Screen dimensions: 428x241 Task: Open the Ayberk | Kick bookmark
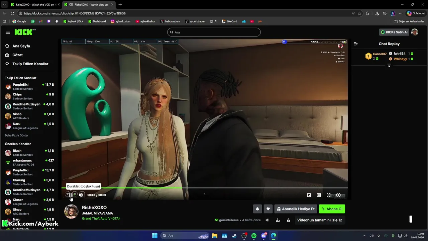(73, 21)
